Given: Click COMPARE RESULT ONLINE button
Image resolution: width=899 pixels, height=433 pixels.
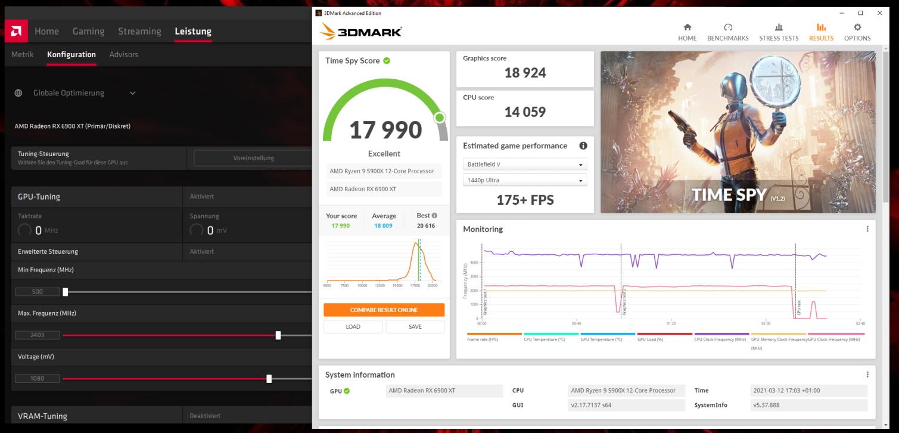Looking at the screenshot, I should 384,310.
